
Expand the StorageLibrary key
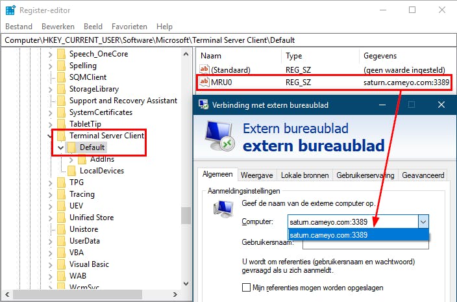coord(50,89)
